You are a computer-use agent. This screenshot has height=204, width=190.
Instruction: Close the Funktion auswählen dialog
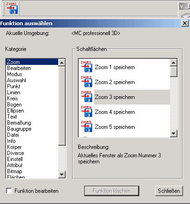click(185, 23)
